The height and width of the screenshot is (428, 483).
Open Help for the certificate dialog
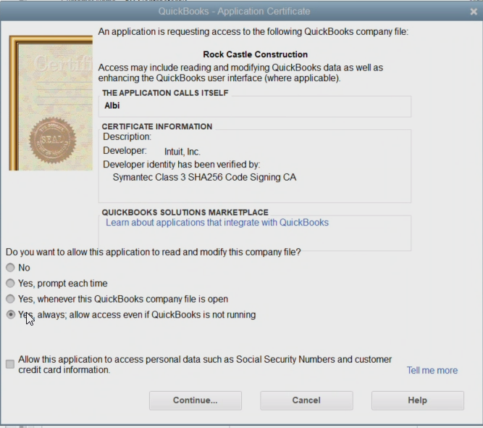417,400
